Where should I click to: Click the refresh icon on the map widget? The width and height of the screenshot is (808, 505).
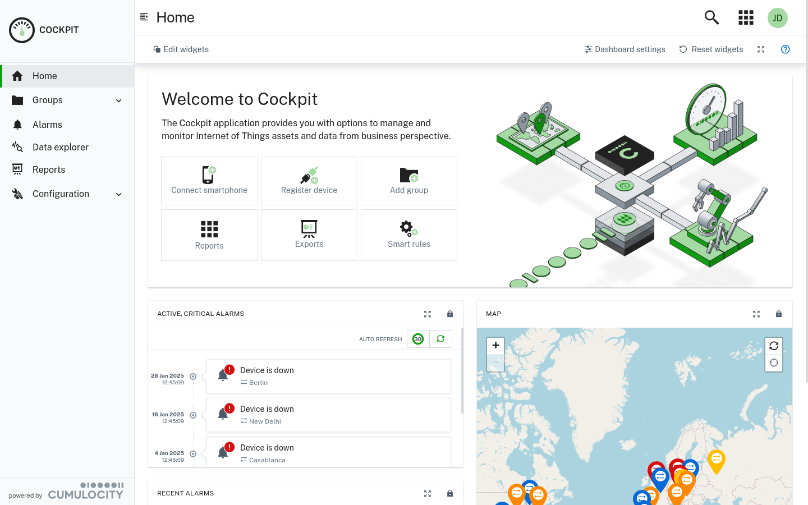774,346
